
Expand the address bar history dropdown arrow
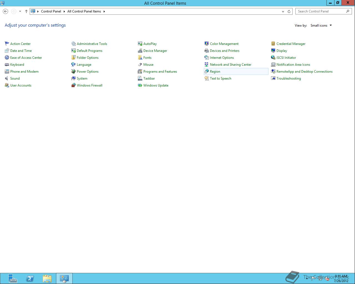pos(283,11)
